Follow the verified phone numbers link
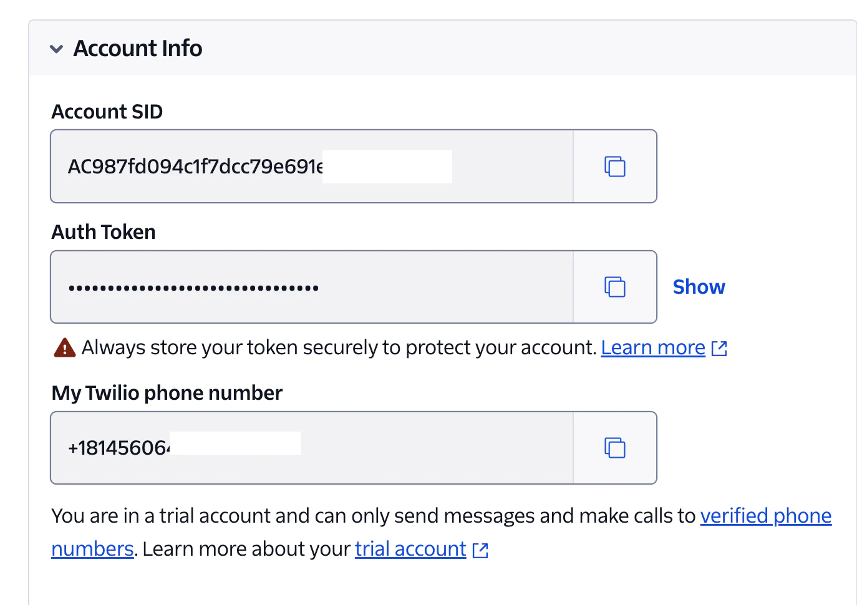857x605 pixels. click(765, 516)
